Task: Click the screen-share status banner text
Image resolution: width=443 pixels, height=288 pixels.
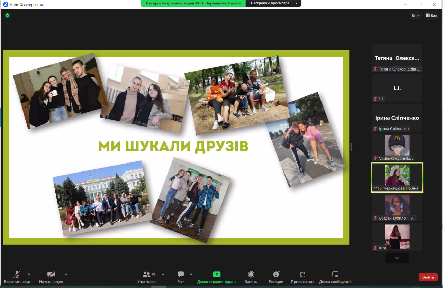Action: tap(193, 3)
